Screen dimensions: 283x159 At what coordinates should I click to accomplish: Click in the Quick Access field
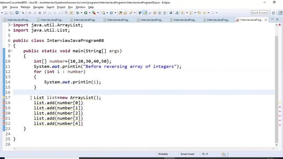(x=259, y=13)
